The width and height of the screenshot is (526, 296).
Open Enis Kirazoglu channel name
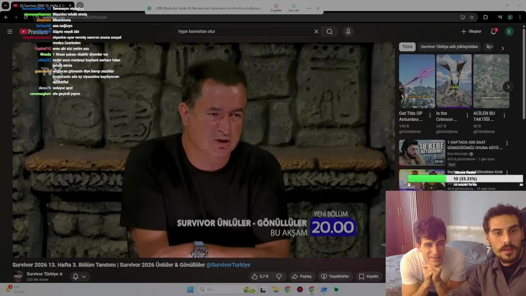457,154
